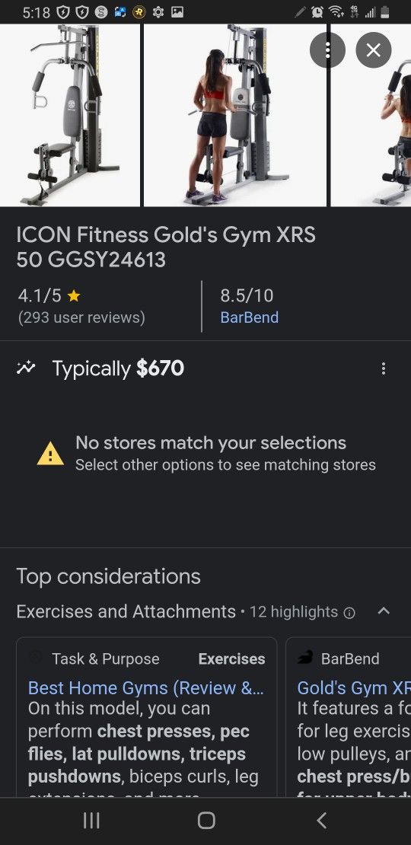Open Gold's Gym BarBend article link

point(354,687)
